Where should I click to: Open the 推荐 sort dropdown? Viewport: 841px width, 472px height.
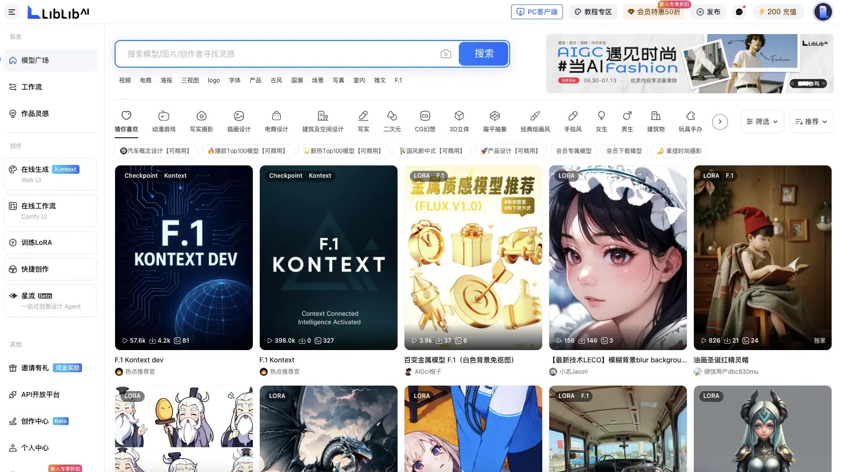click(812, 121)
